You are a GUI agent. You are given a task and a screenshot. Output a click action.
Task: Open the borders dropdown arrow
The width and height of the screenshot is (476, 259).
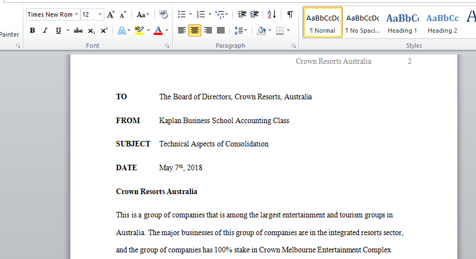(x=288, y=31)
